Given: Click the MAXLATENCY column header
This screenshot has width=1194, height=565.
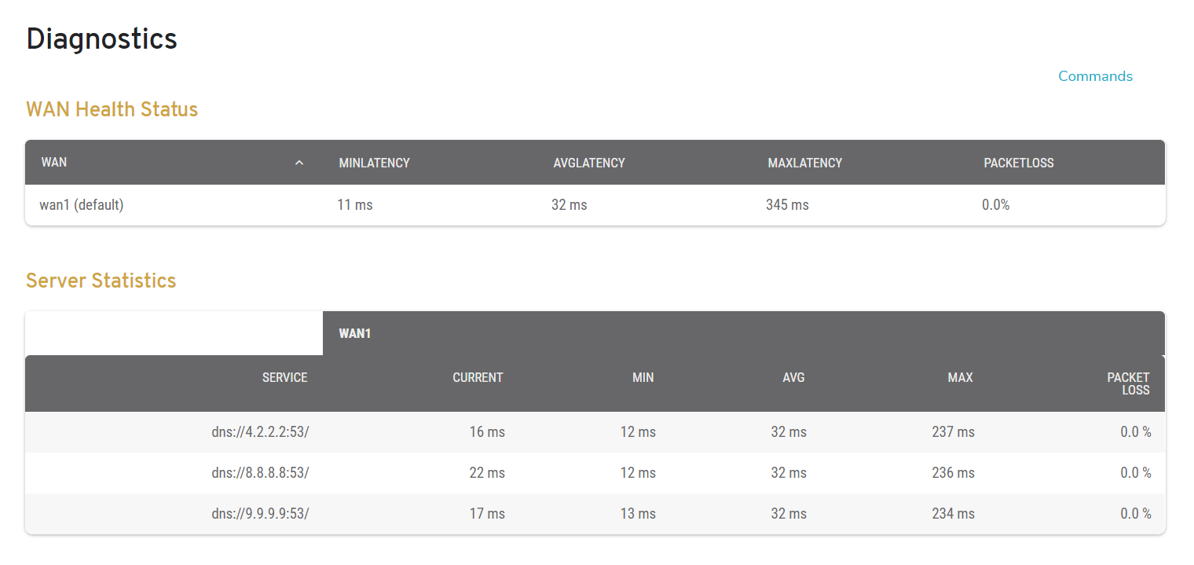Looking at the screenshot, I should (804, 163).
